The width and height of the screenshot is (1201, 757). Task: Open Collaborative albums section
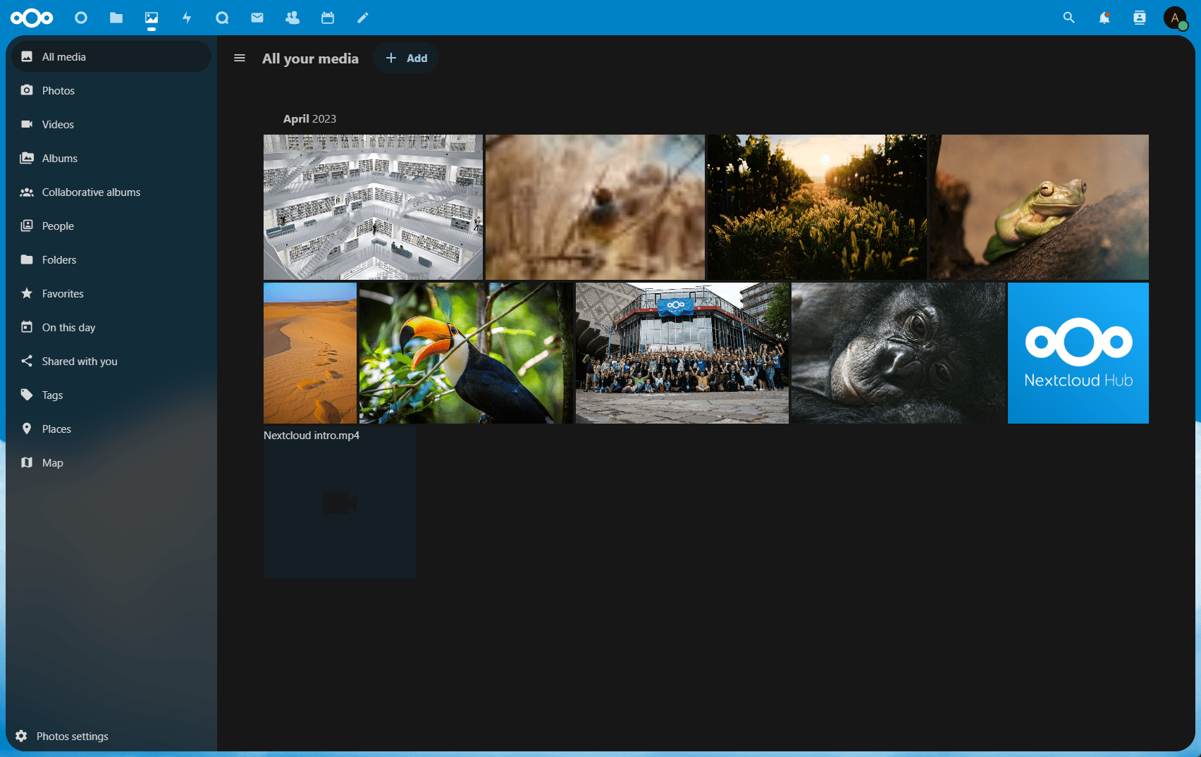tap(111, 192)
